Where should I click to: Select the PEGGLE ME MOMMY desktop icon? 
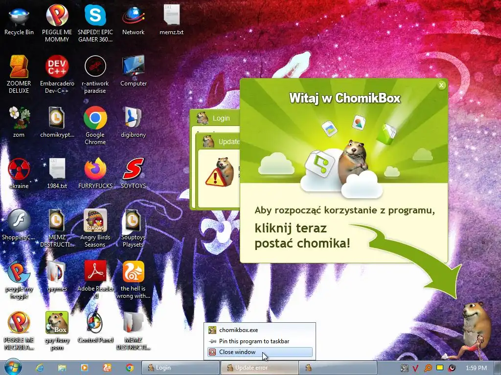pos(57,23)
